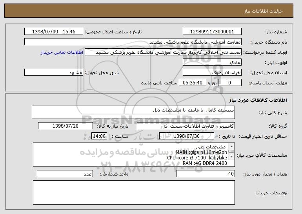Viewport: 302px width, 214px height.
Task: Select the buyer organization name field
Action: click(x=133, y=42)
